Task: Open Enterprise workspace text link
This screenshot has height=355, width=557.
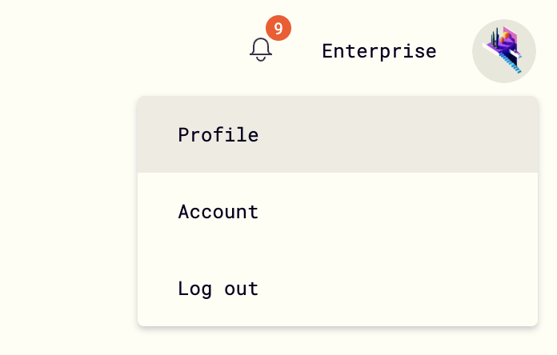Action: pos(379,51)
